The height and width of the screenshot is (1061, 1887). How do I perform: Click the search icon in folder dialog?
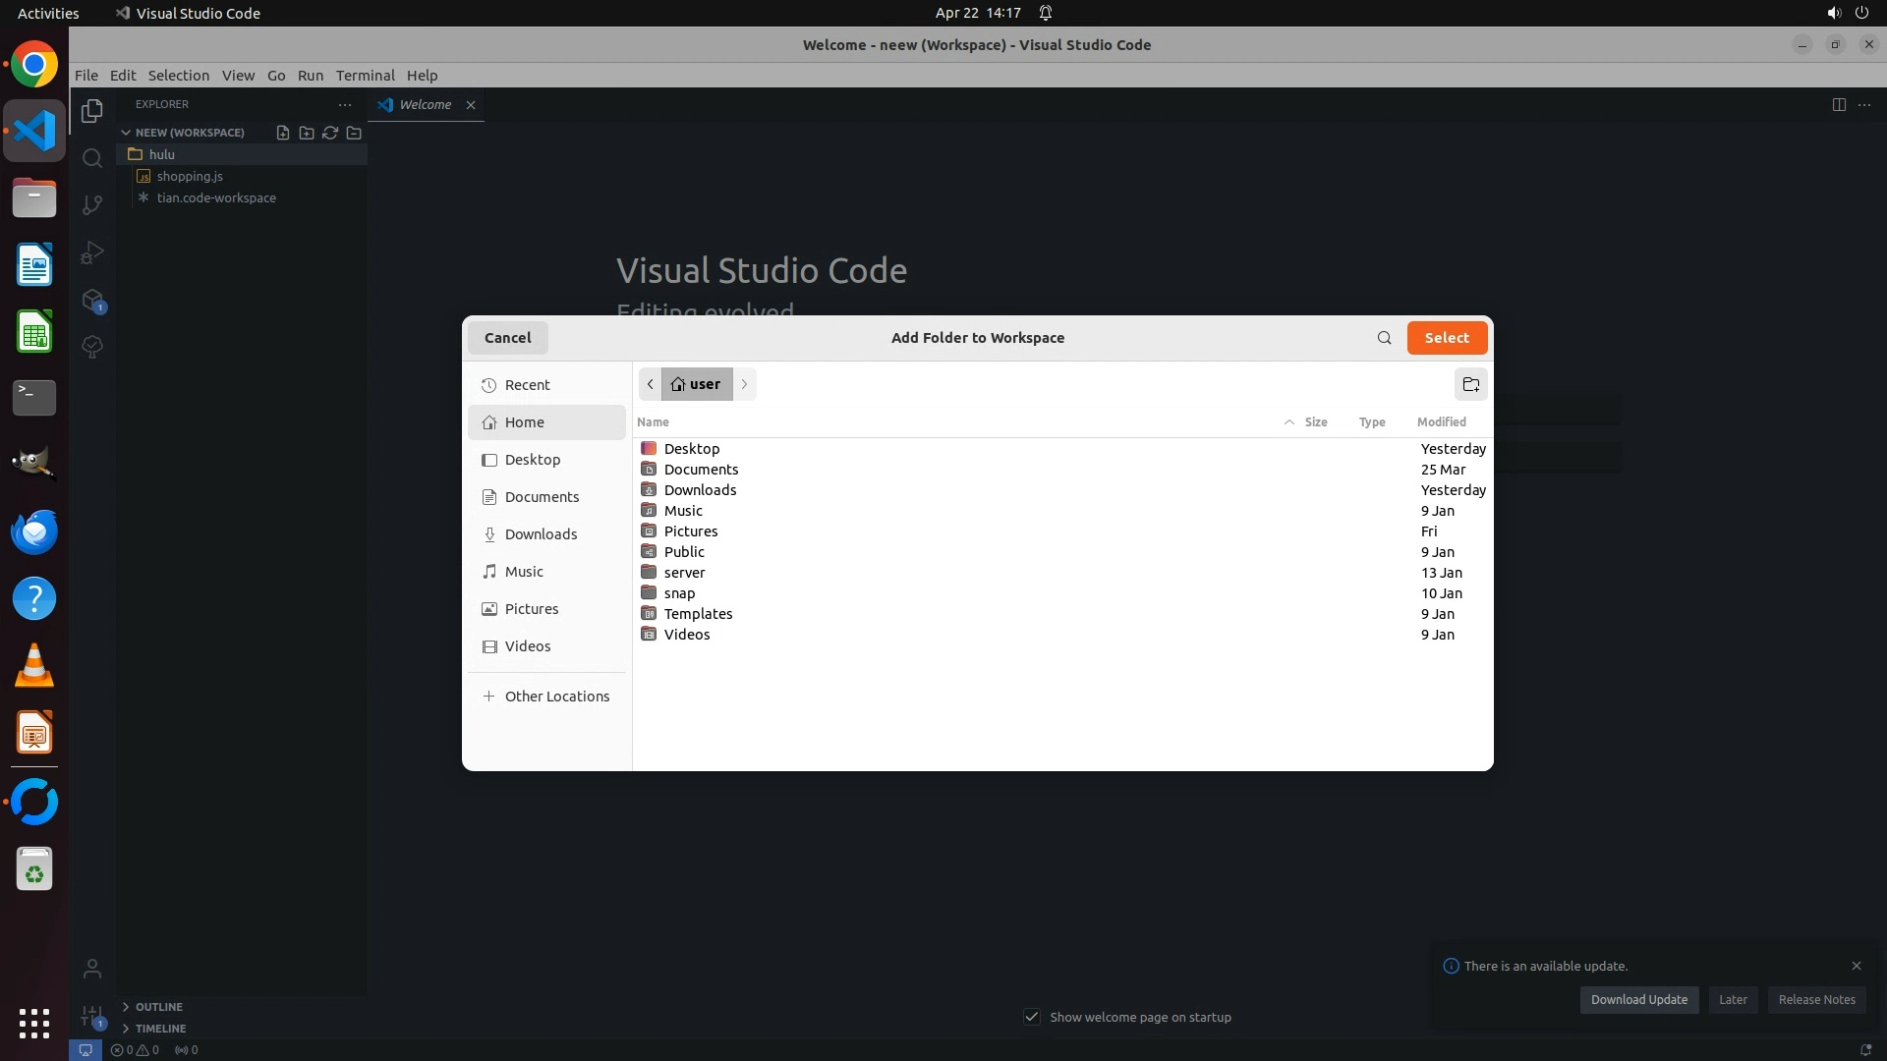[1384, 338]
